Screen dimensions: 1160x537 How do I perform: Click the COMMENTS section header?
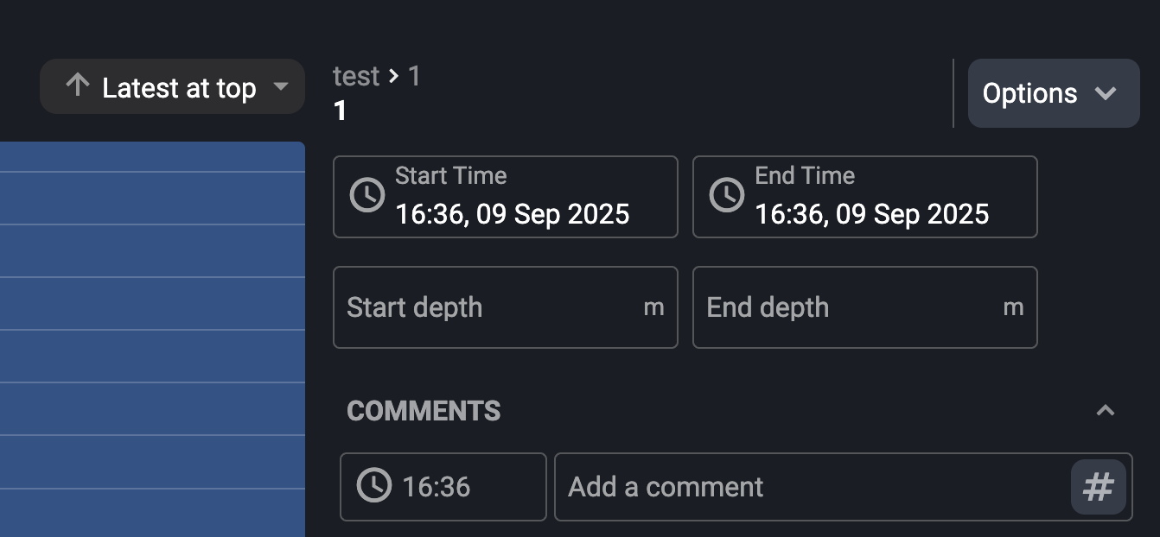(424, 411)
